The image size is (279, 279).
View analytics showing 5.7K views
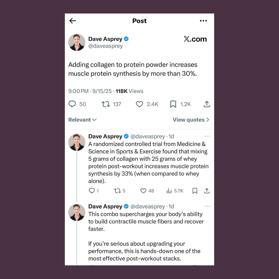(169, 191)
